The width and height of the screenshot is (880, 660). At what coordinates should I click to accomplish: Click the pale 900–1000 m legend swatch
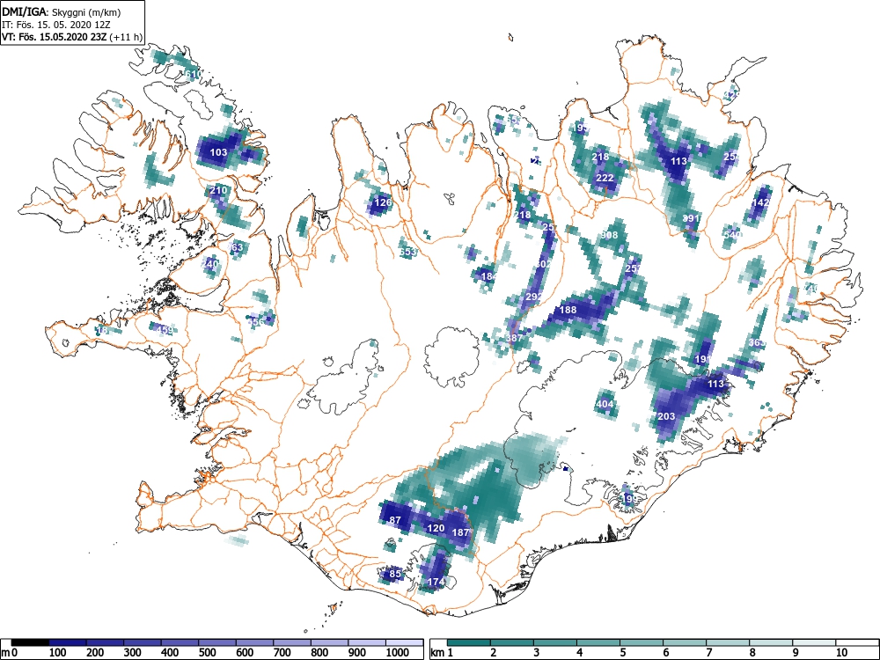click(367, 642)
